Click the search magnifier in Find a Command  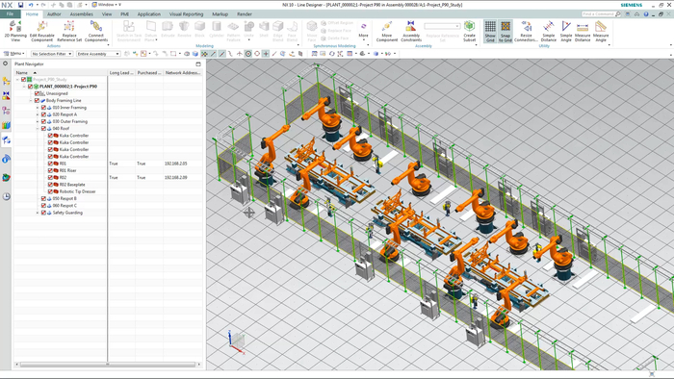pyautogui.click(x=618, y=14)
